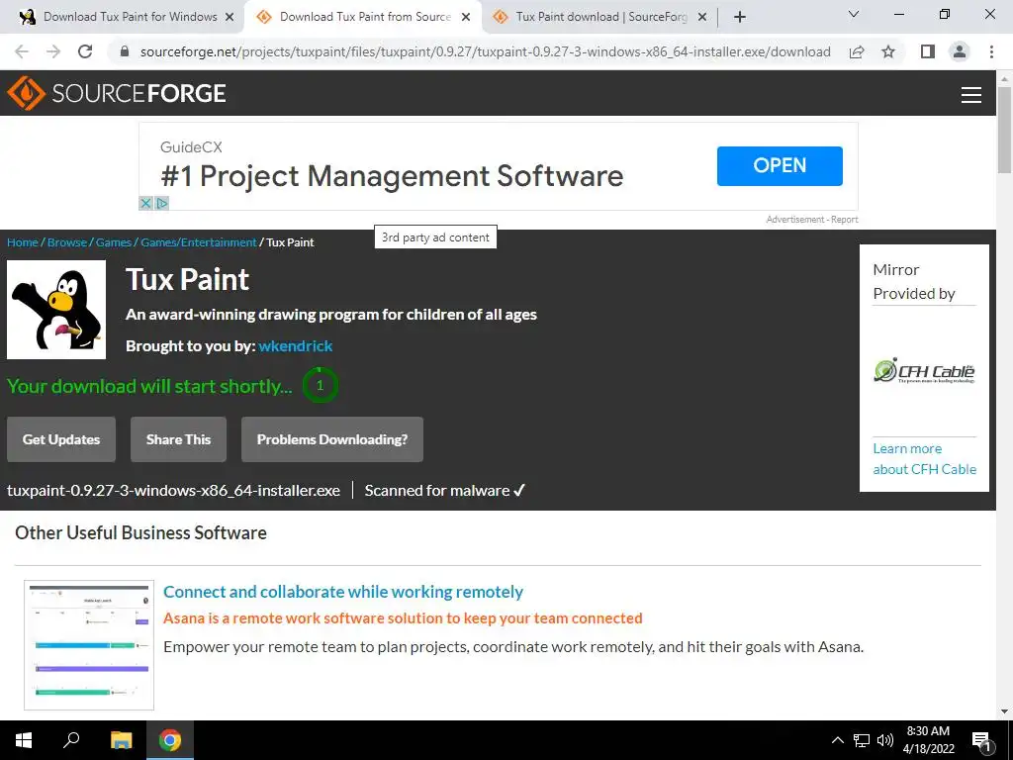The image size is (1013, 760).
Task: Click the scrollbar up arrow
Action: pyautogui.click(x=1004, y=78)
